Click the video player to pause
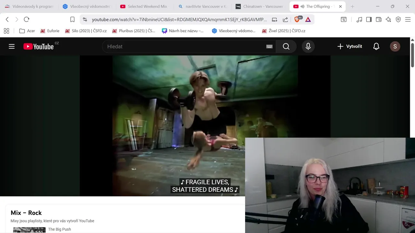Screen dimensions: 415x233 (x=205, y=126)
